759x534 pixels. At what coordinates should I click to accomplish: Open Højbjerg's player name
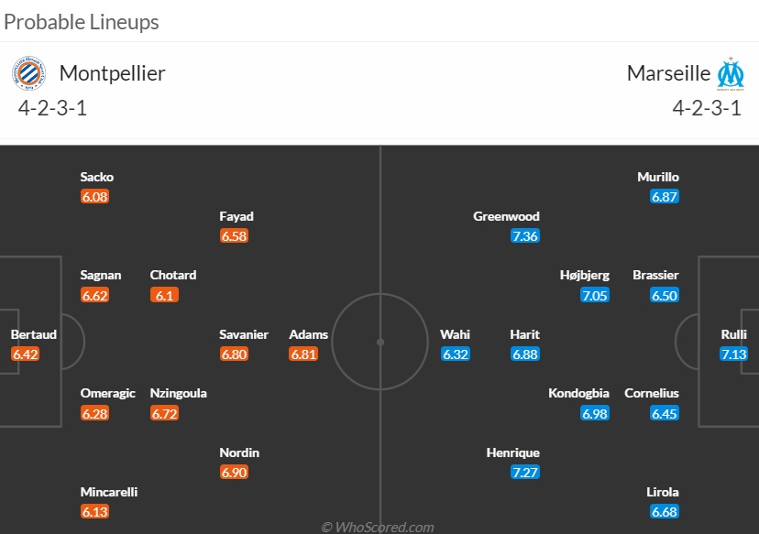click(585, 275)
